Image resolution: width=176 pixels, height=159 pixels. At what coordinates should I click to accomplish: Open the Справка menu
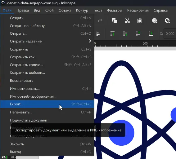click(x=160, y=11)
